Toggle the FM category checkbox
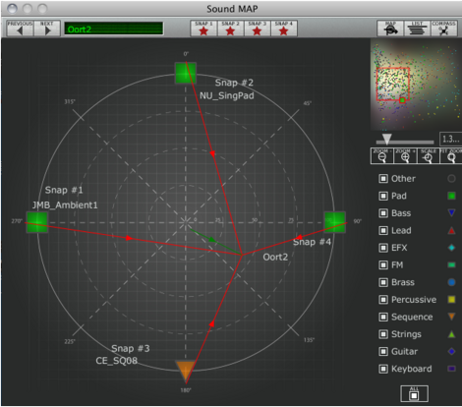This screenshot has width=462, height=407. point(383,265)
